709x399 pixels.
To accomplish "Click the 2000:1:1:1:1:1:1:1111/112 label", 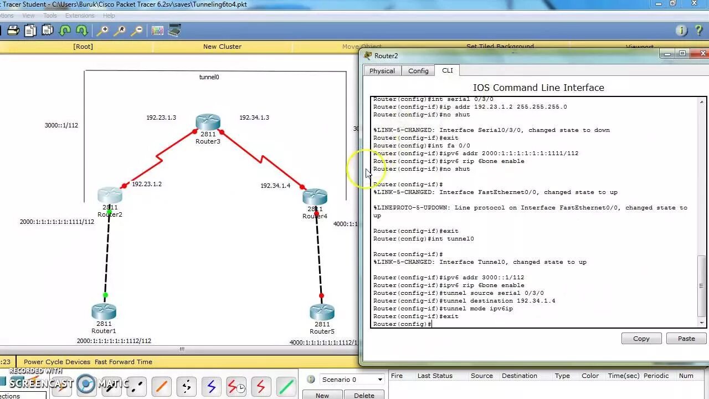I will click(x=57, y=222).
